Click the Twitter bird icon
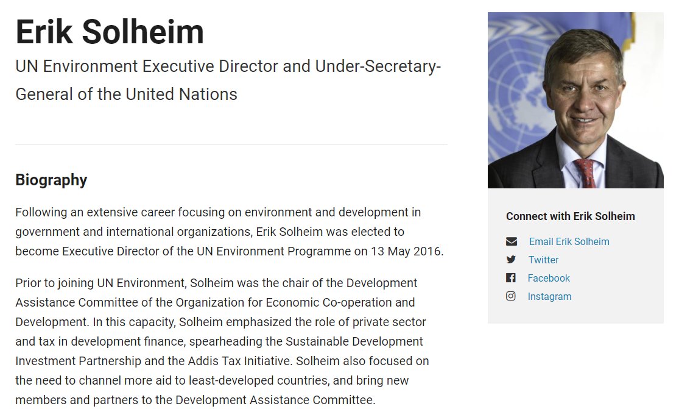 (x=511, y=260)
